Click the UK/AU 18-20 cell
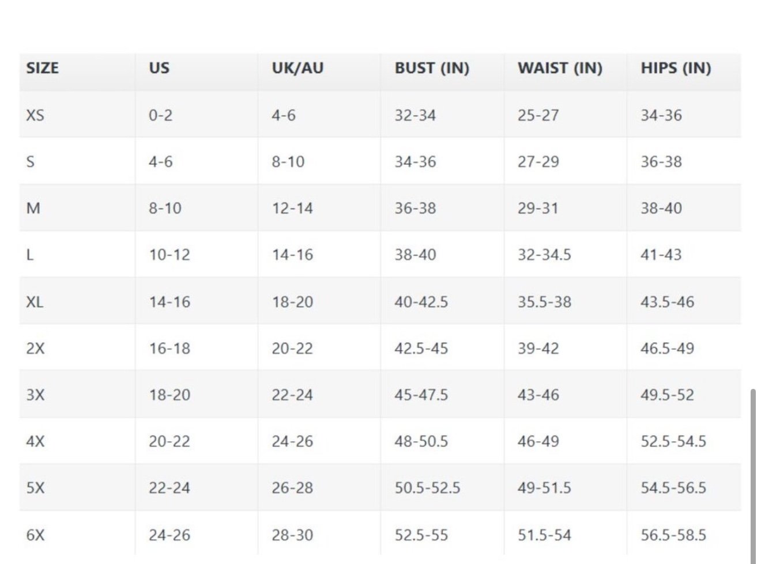This screenshot has height=564, width=761. pos(292,301)
